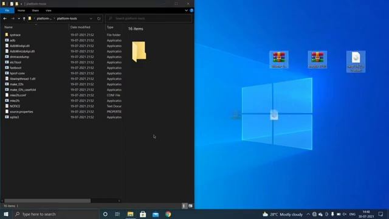Expand the address bar history dropdown
Screen dimensions: 389x219
pyautogui.click(x=91, y=19)
